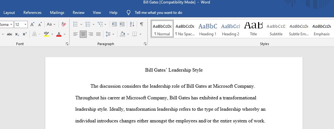This screenshot has height=129, width=334.
Task: Toggle show paragraph marks pilcrow
Action: (x=142, y=24)
